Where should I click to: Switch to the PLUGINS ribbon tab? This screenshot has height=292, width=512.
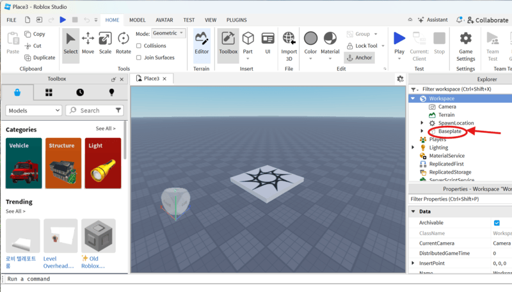tap(237, 20)
